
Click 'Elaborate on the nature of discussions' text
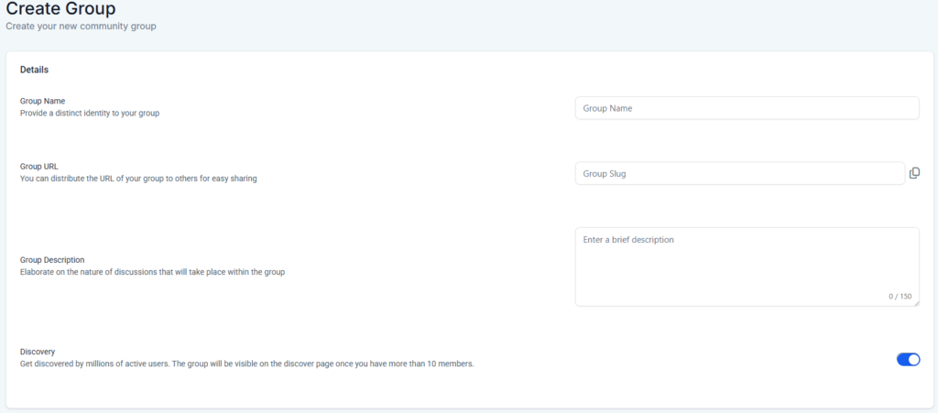[x=152, y=272]
